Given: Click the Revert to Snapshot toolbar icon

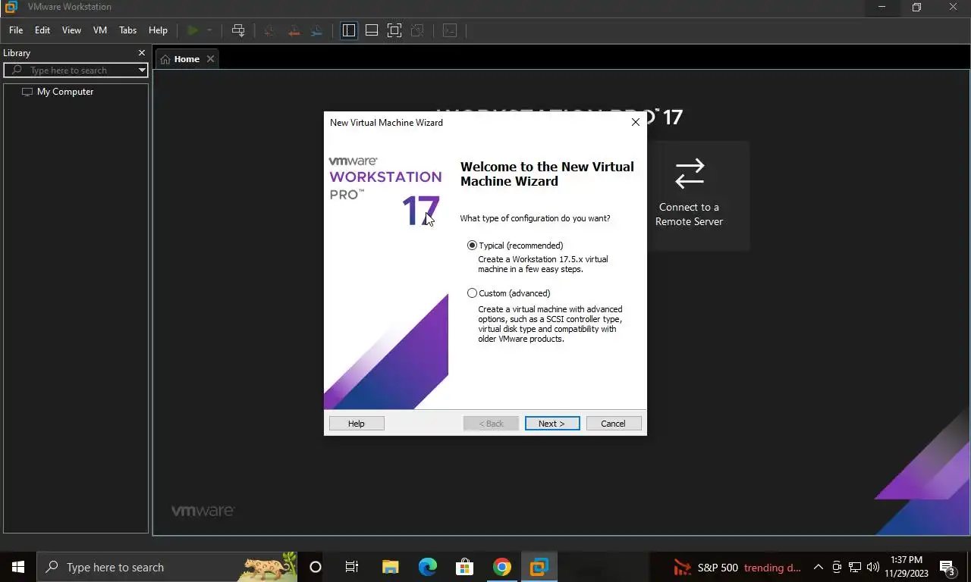Looking at the screenshot, I should tap(293, 30).
